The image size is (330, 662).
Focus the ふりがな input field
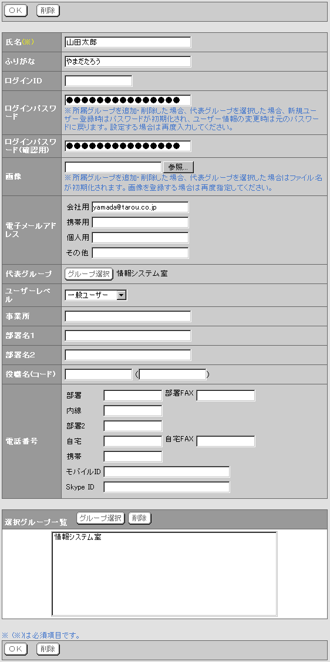[128, 62]
